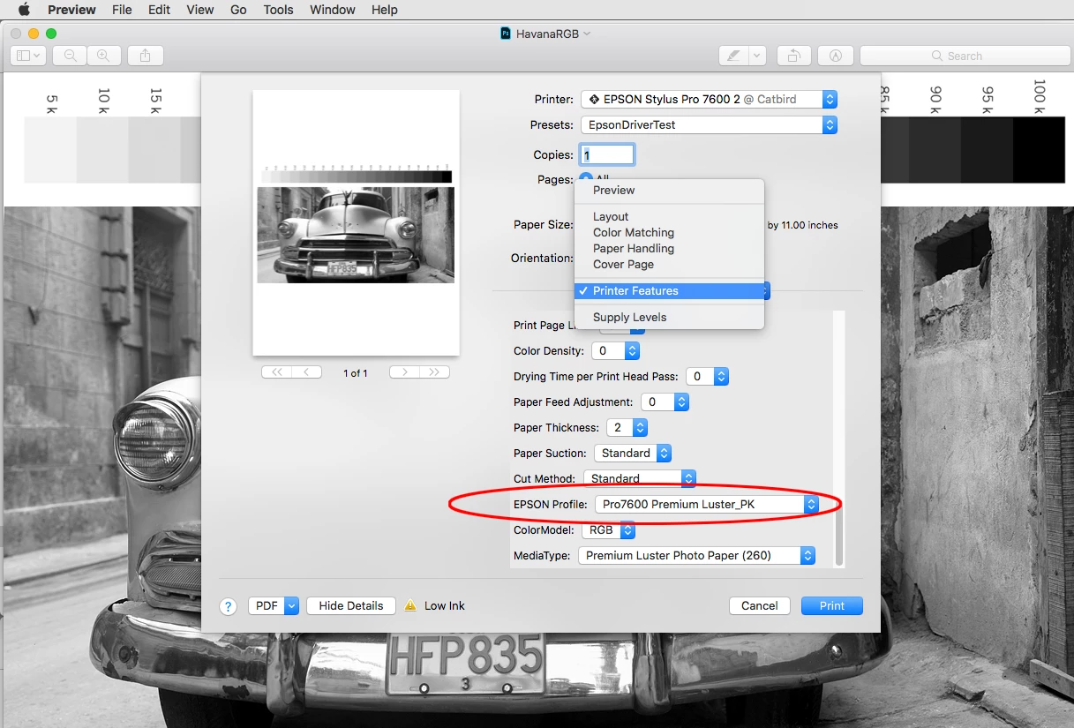Show the markup toolbar icon
The width and height of the screenshot is (1074, 728).
point(835,56)
